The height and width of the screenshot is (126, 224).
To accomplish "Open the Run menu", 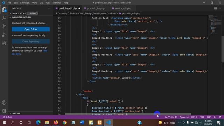I will [x=48, y=2].
